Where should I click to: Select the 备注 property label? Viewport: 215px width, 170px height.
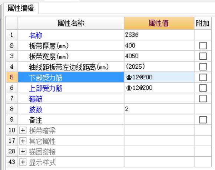tap(36, 120)
